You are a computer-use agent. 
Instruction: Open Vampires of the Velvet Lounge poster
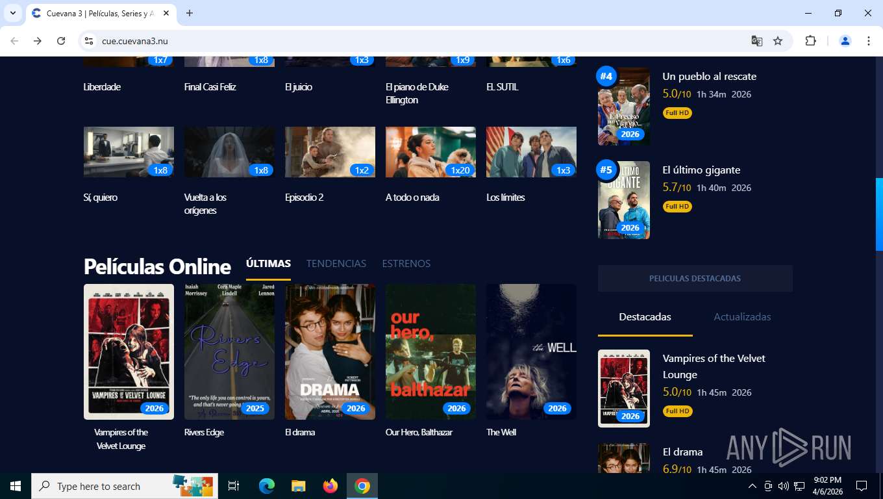[129, 352]
